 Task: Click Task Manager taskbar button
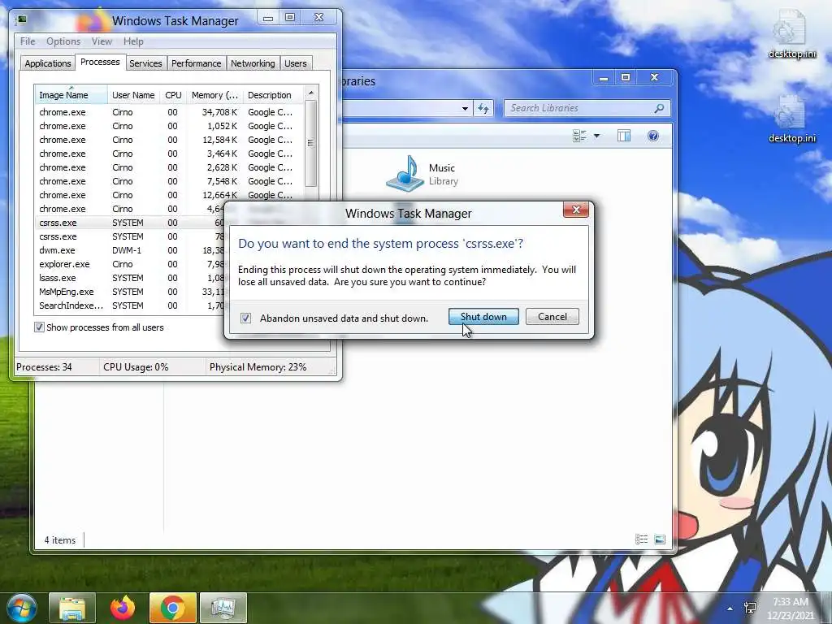click(223, 608)
